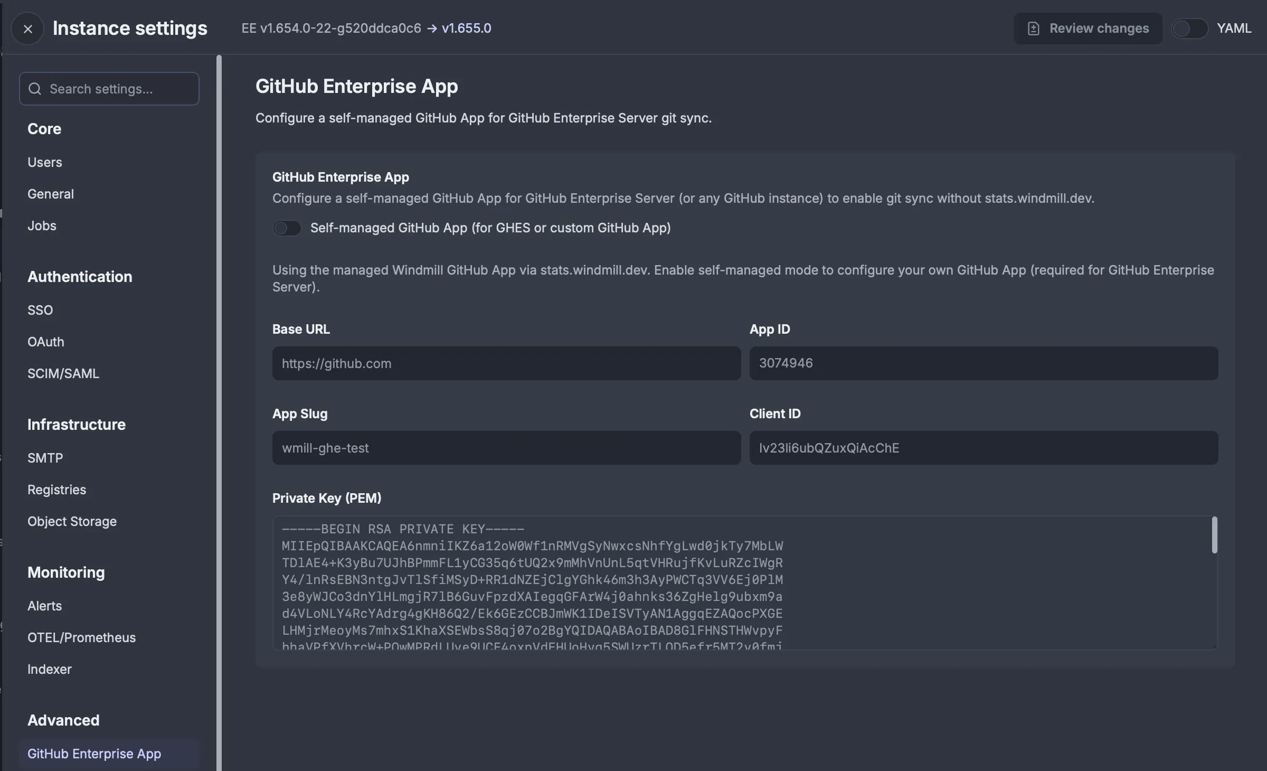Click the Client ID input field
Screen dimensions: 1267x771
coord(984,448)
